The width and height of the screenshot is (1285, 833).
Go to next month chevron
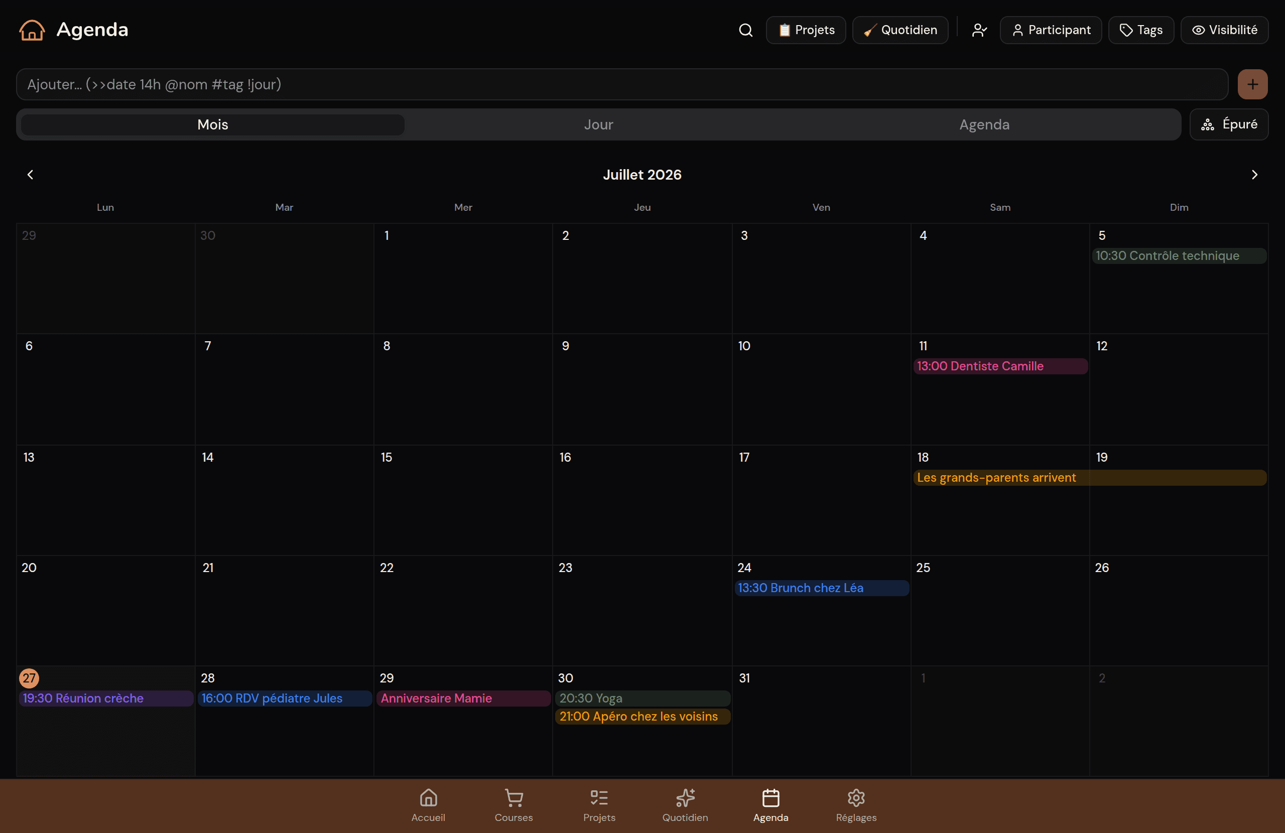[1254, 175]
